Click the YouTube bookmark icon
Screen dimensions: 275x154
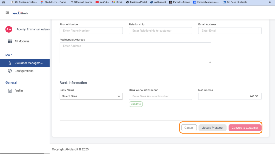click(x=97, y=2)
